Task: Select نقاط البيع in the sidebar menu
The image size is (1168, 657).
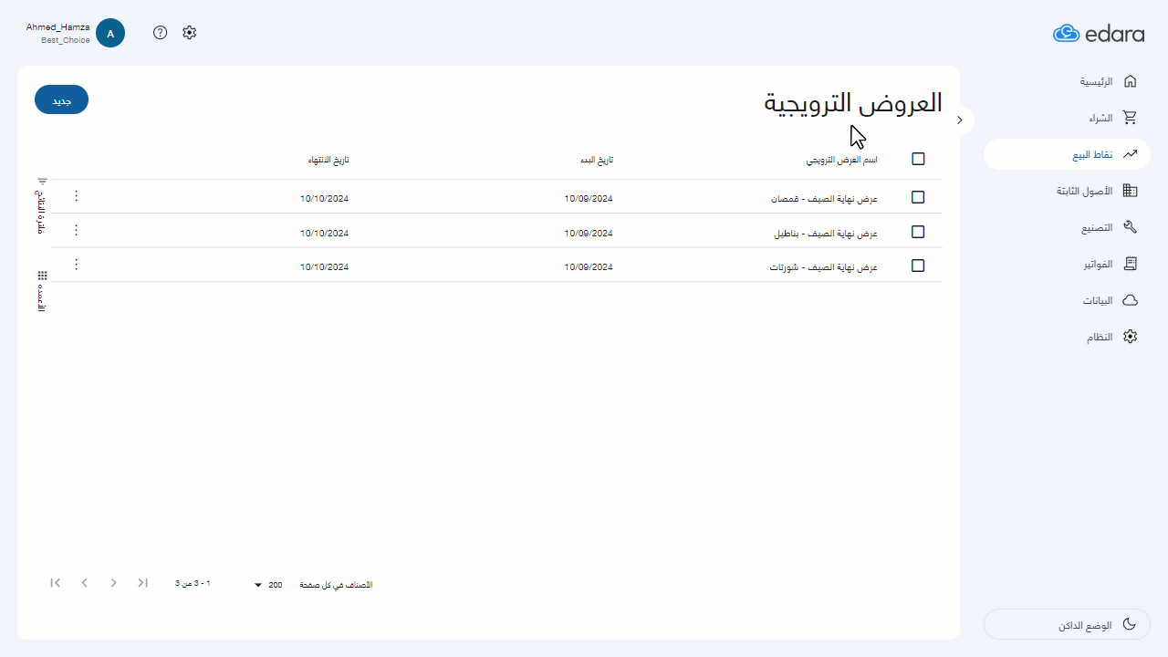Action: point(1067,154)
